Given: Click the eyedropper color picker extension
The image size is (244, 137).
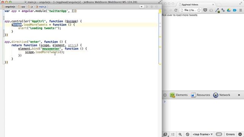Looking at the screenshot, I should (217, 10).
